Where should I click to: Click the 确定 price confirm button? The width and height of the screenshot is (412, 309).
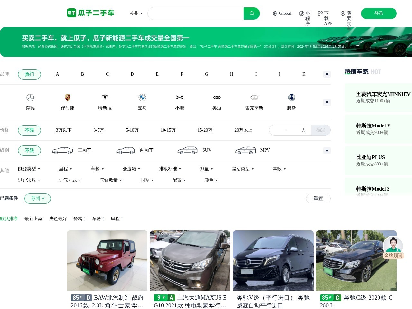click(321, 130)
